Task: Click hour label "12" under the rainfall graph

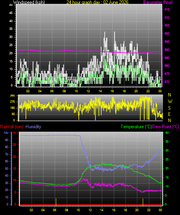Action: pos(90,210)
